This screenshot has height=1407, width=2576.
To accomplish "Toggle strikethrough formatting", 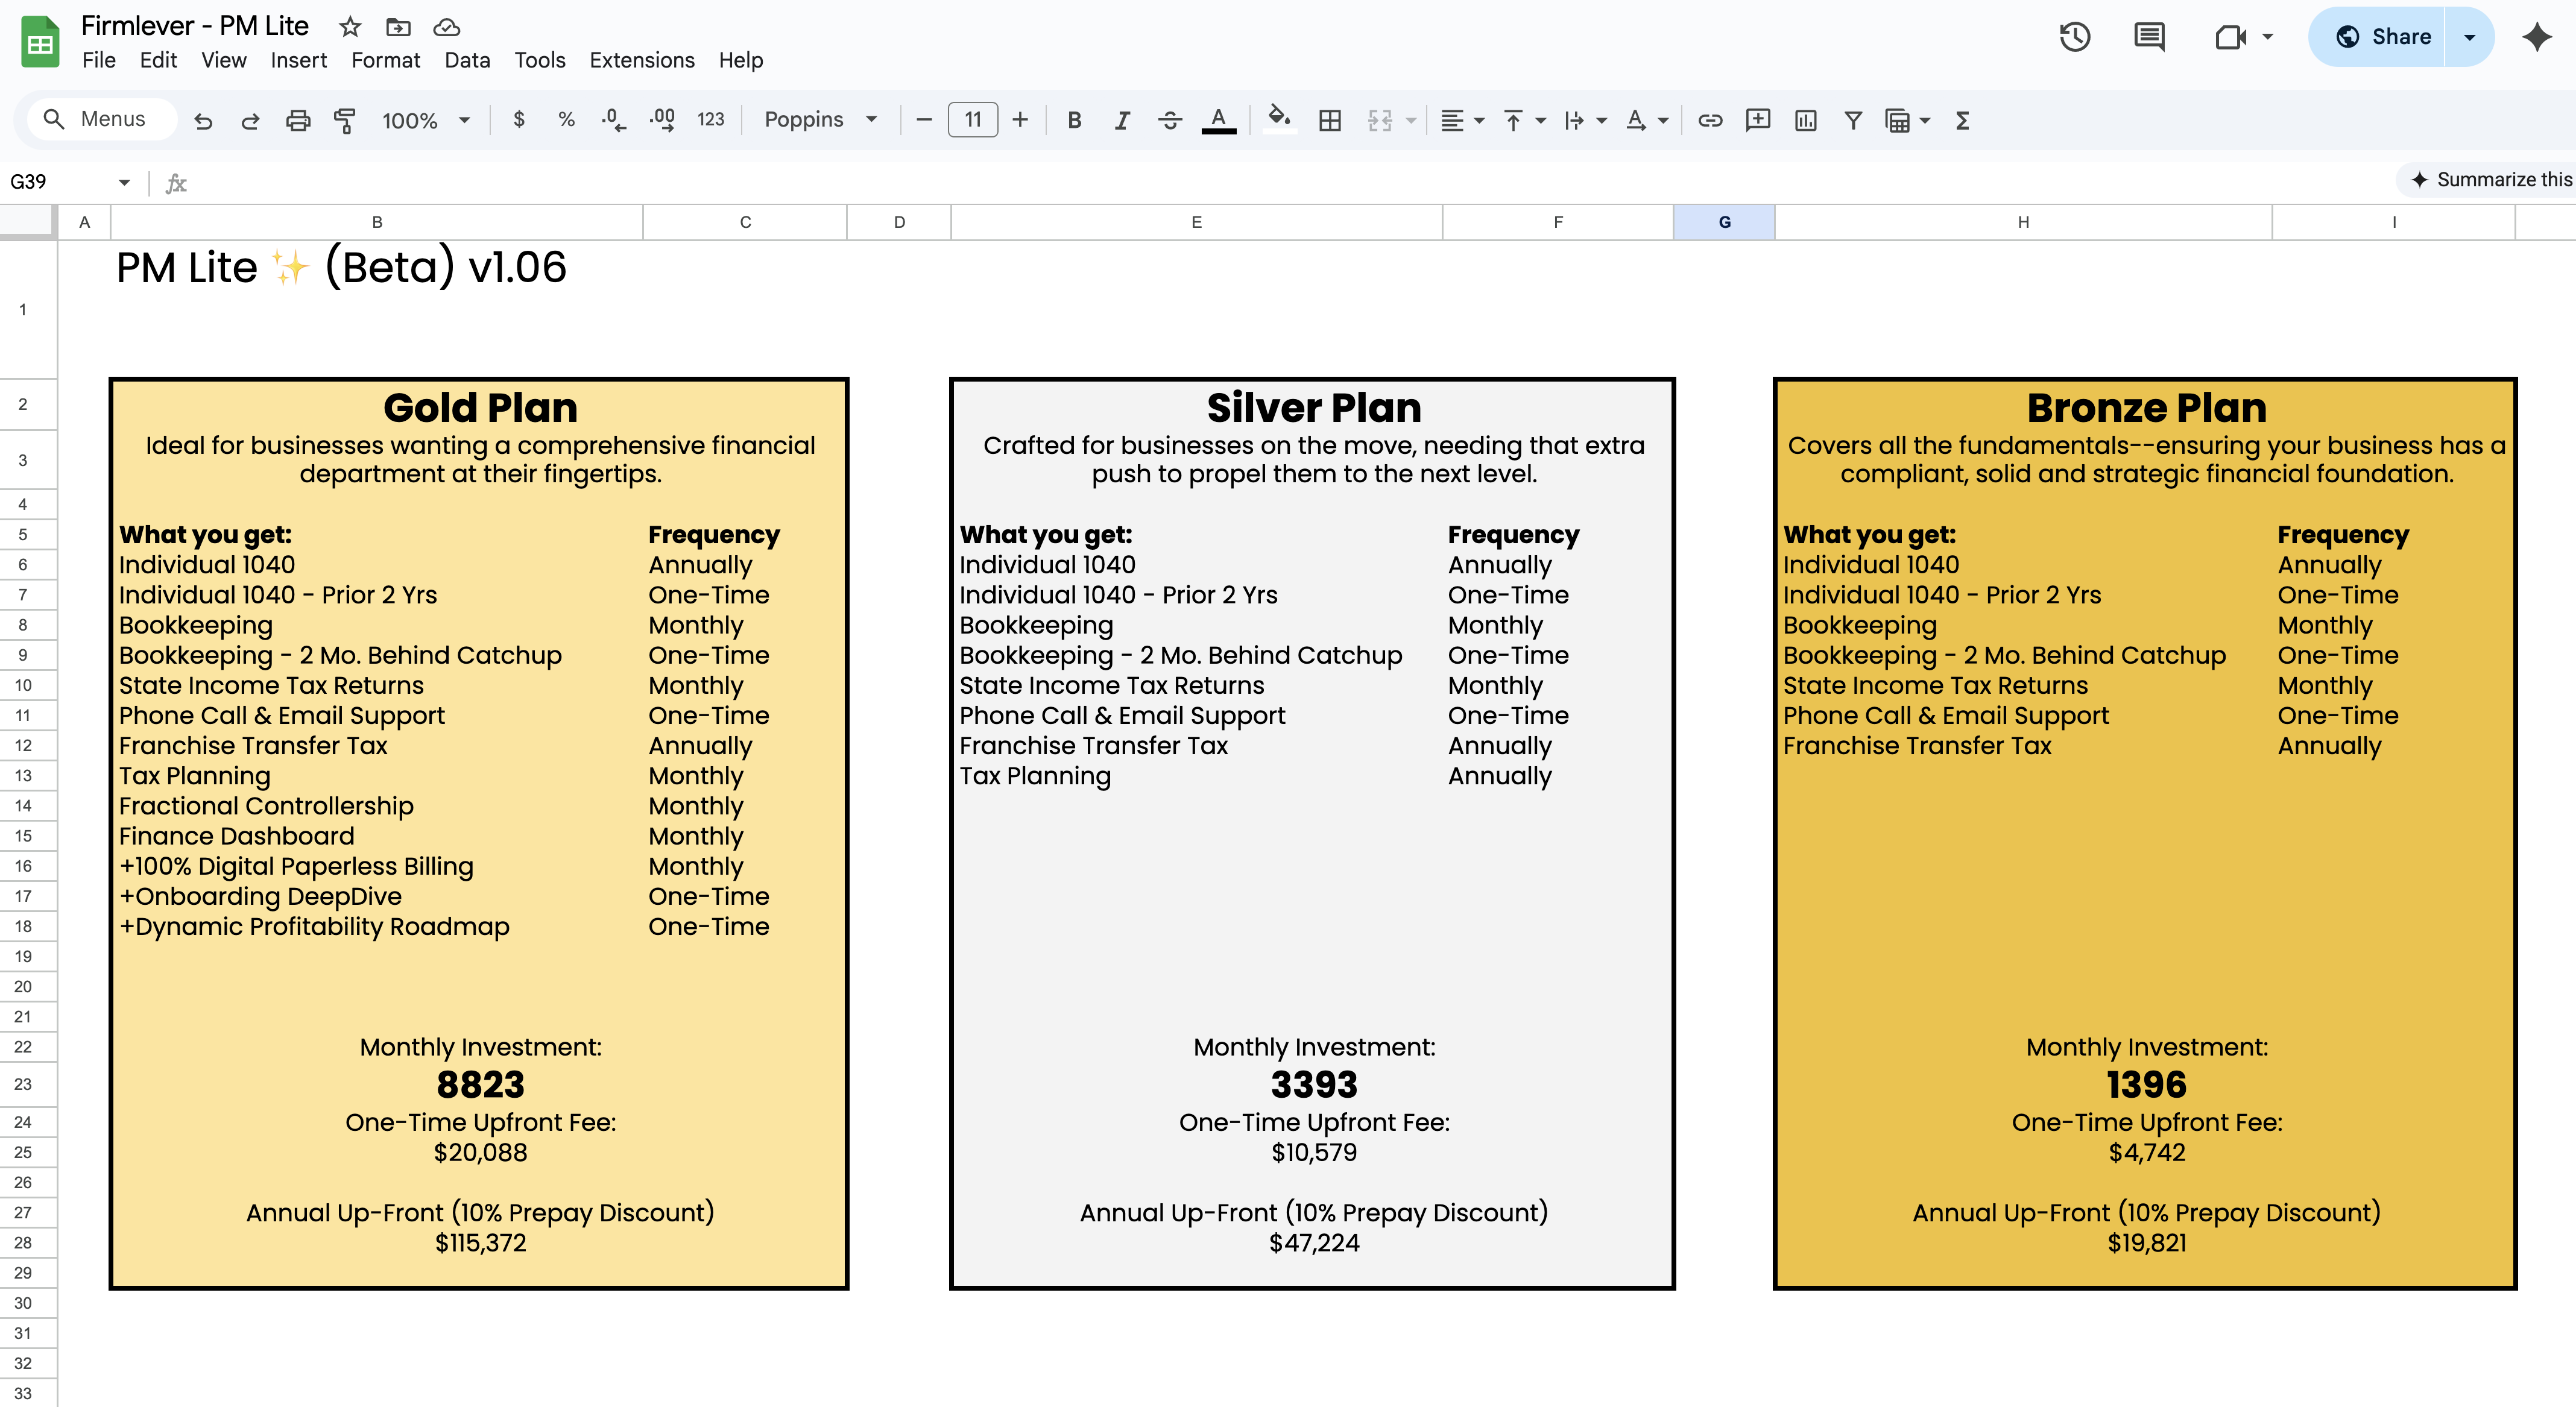I will click(1170, 121).
